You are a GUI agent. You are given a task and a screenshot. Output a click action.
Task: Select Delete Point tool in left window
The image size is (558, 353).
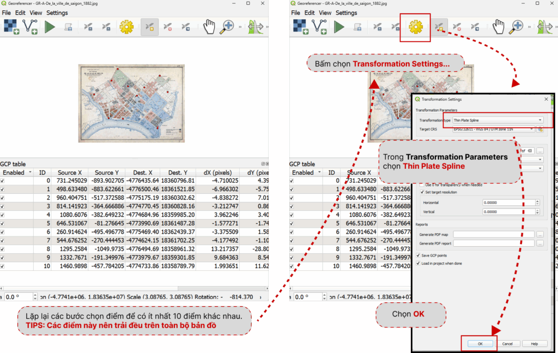[x=168, y=27]
